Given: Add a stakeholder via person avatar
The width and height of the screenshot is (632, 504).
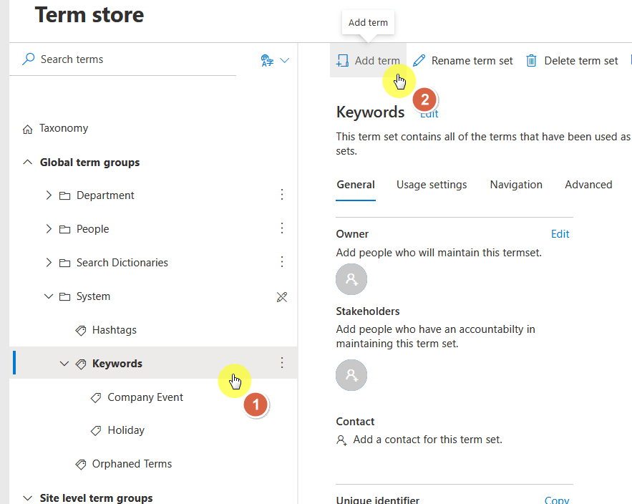Looking at the screenshot, I should tap(351, 375).
